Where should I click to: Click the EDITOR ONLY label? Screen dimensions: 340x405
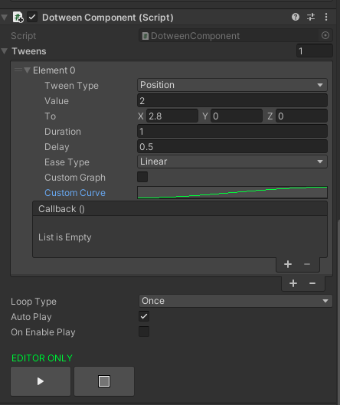click(42, 358)
